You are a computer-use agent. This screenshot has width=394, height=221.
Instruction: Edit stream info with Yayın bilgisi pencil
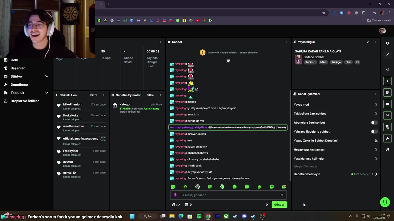(368, 42)
